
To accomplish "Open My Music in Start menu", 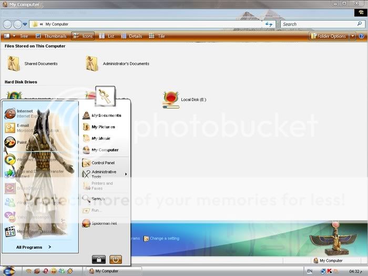I will pos(96,138).
